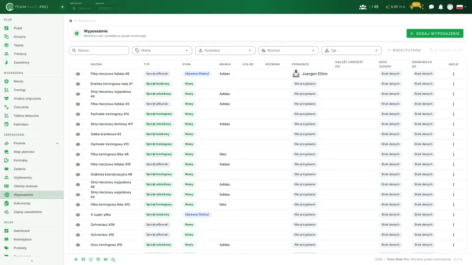
Task: Go to Pulpit in sidebar
Action: [31, 28]
